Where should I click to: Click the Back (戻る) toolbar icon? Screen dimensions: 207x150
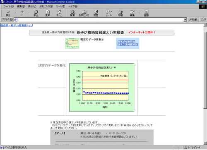8,13
